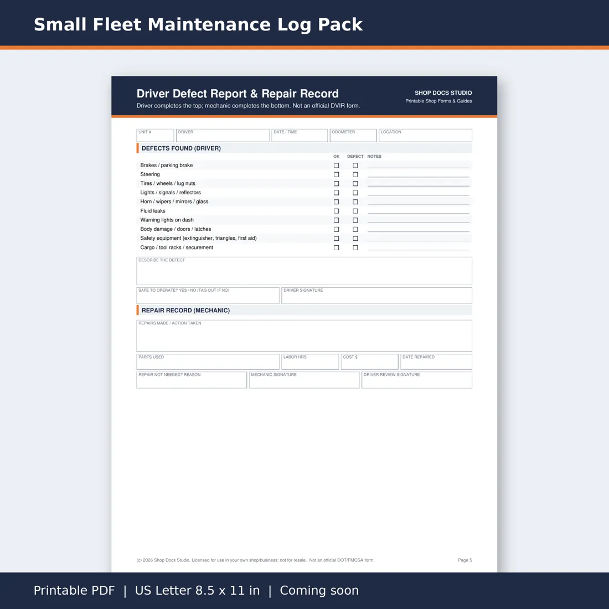Tick DEFECT checkbox for Steering
The height and width of the screenshot is (609, 609).
355,174
